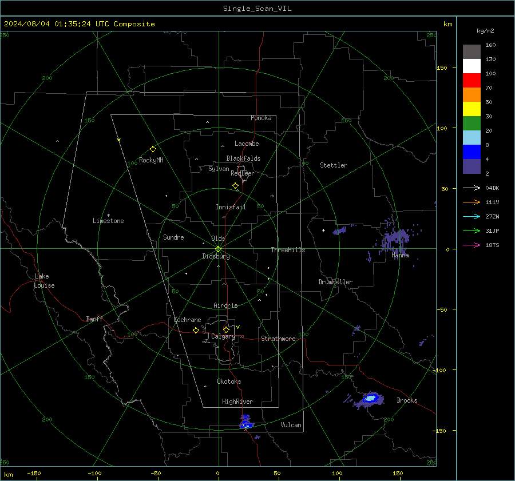Click the white 04DK arrow in legend
The image size is (515, 481).
click(472, 188)
